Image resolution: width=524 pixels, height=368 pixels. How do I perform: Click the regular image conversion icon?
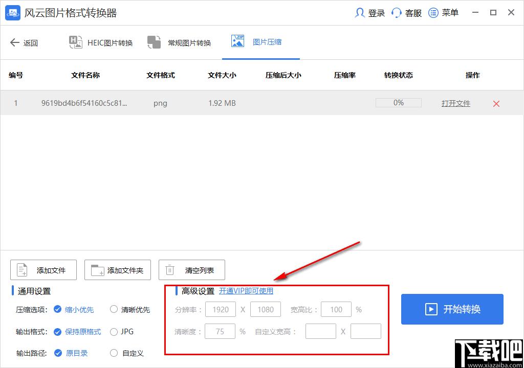pyautogui.click(x=154, y=42)
